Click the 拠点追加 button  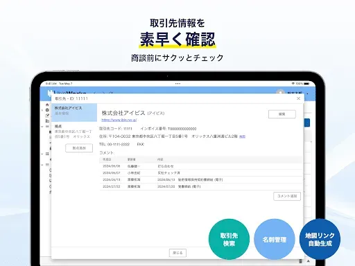tap(79, 148)
